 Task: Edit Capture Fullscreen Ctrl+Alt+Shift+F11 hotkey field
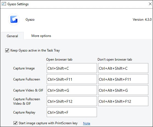coord(123,79)
